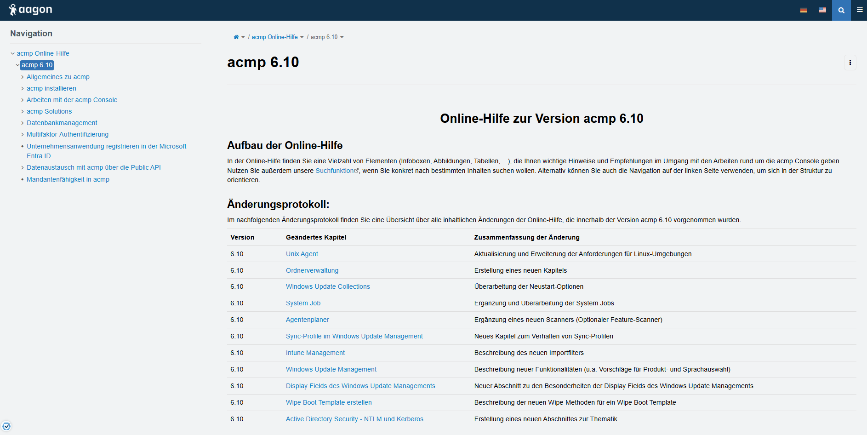Expand acmp installieren tree node
867x435 pixels.
pos(23,88)
